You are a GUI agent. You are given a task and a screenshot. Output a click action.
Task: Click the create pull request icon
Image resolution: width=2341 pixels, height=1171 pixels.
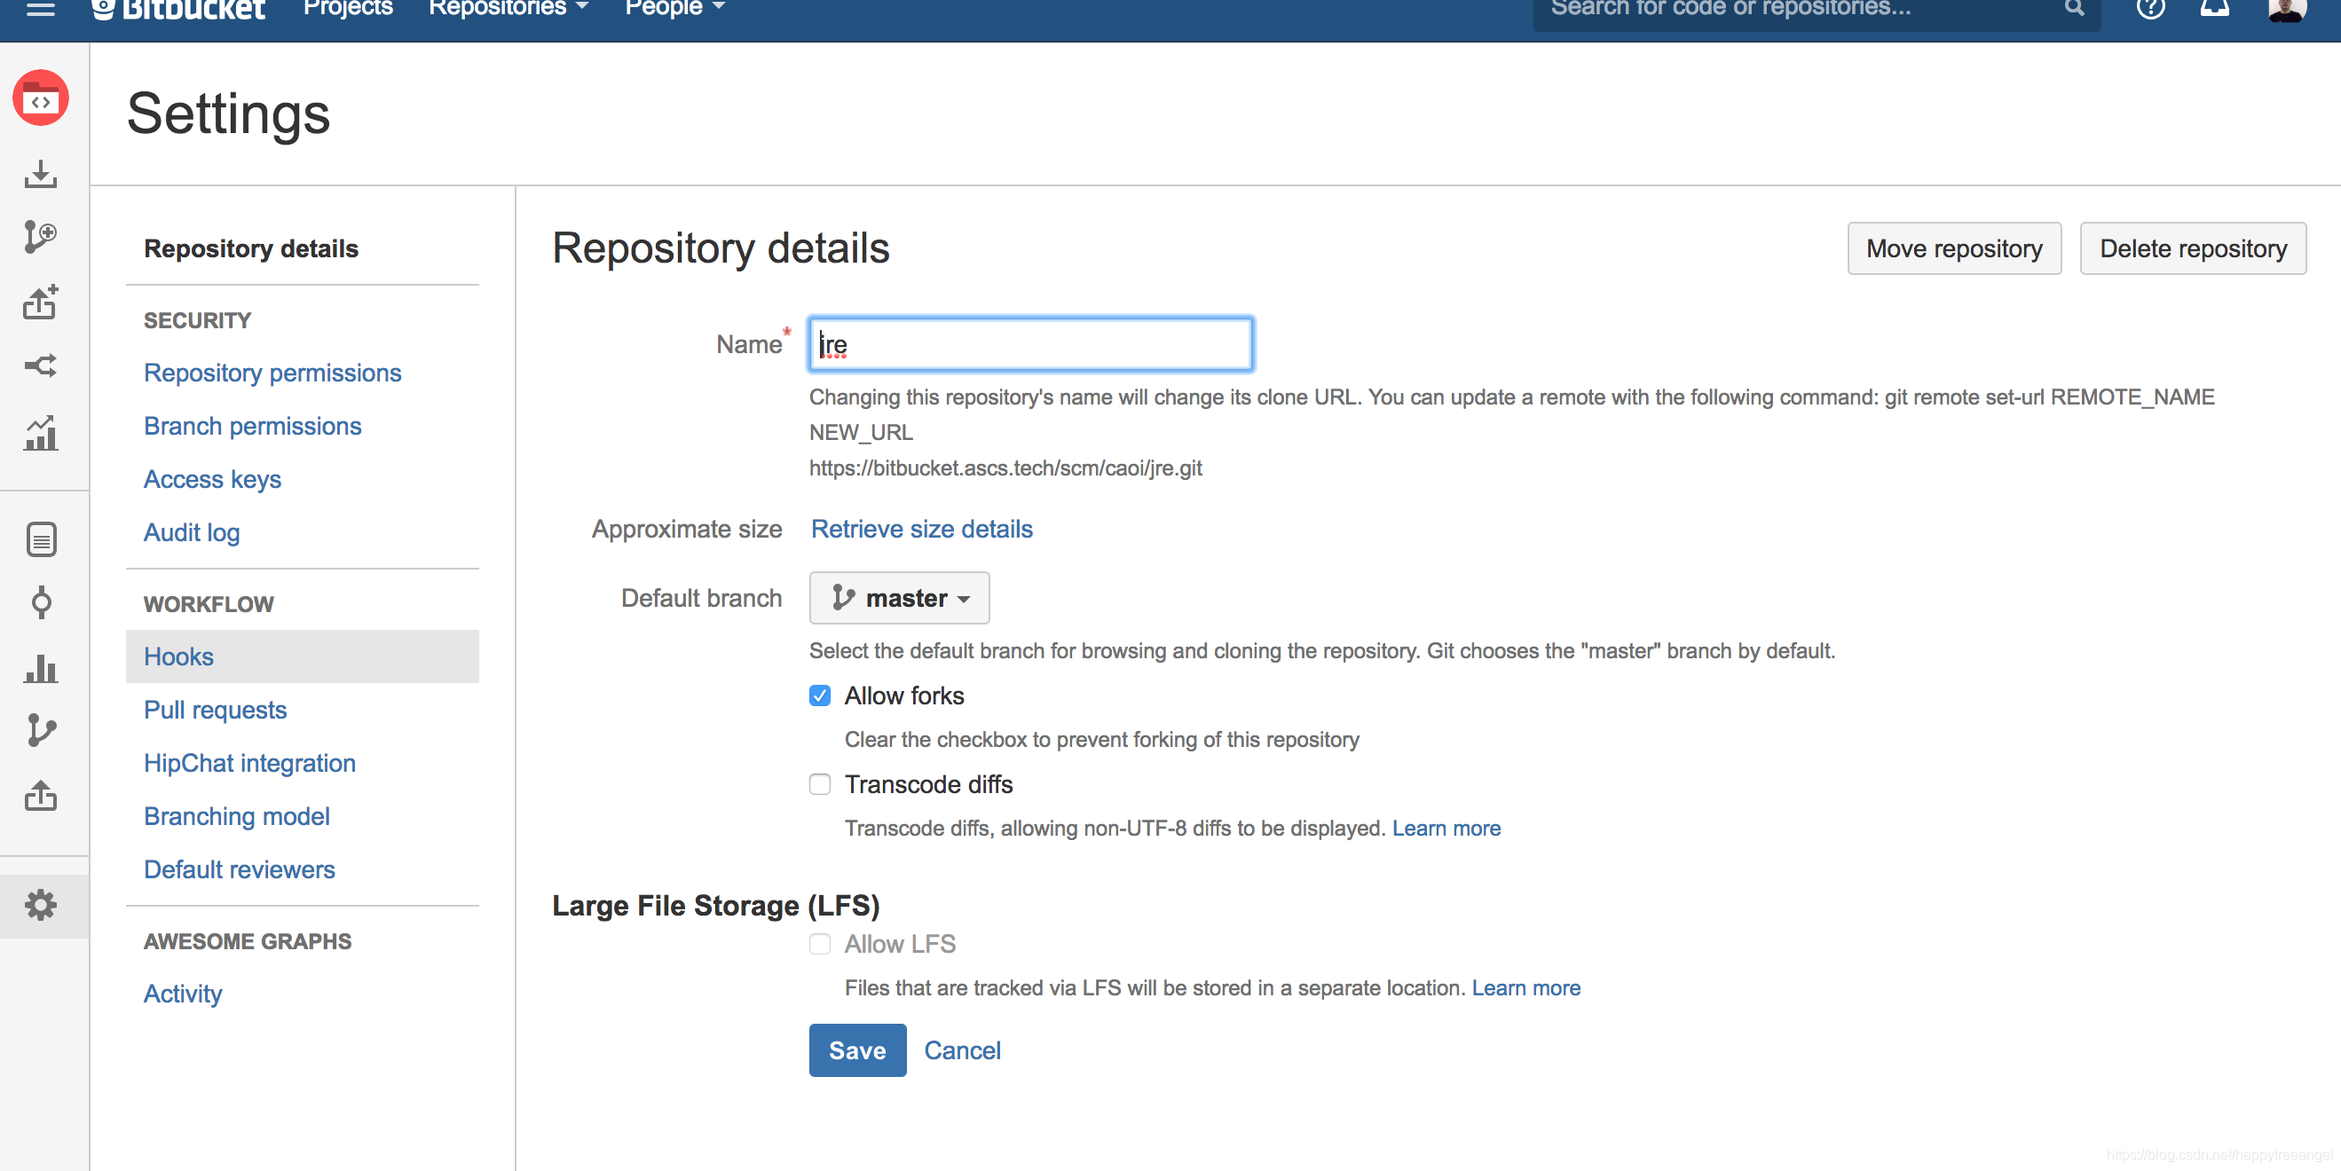[40, 303]
